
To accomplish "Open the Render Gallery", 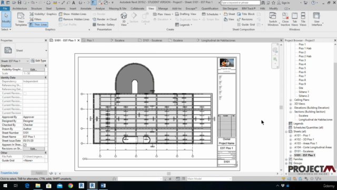I will click(x=104, y=25).
